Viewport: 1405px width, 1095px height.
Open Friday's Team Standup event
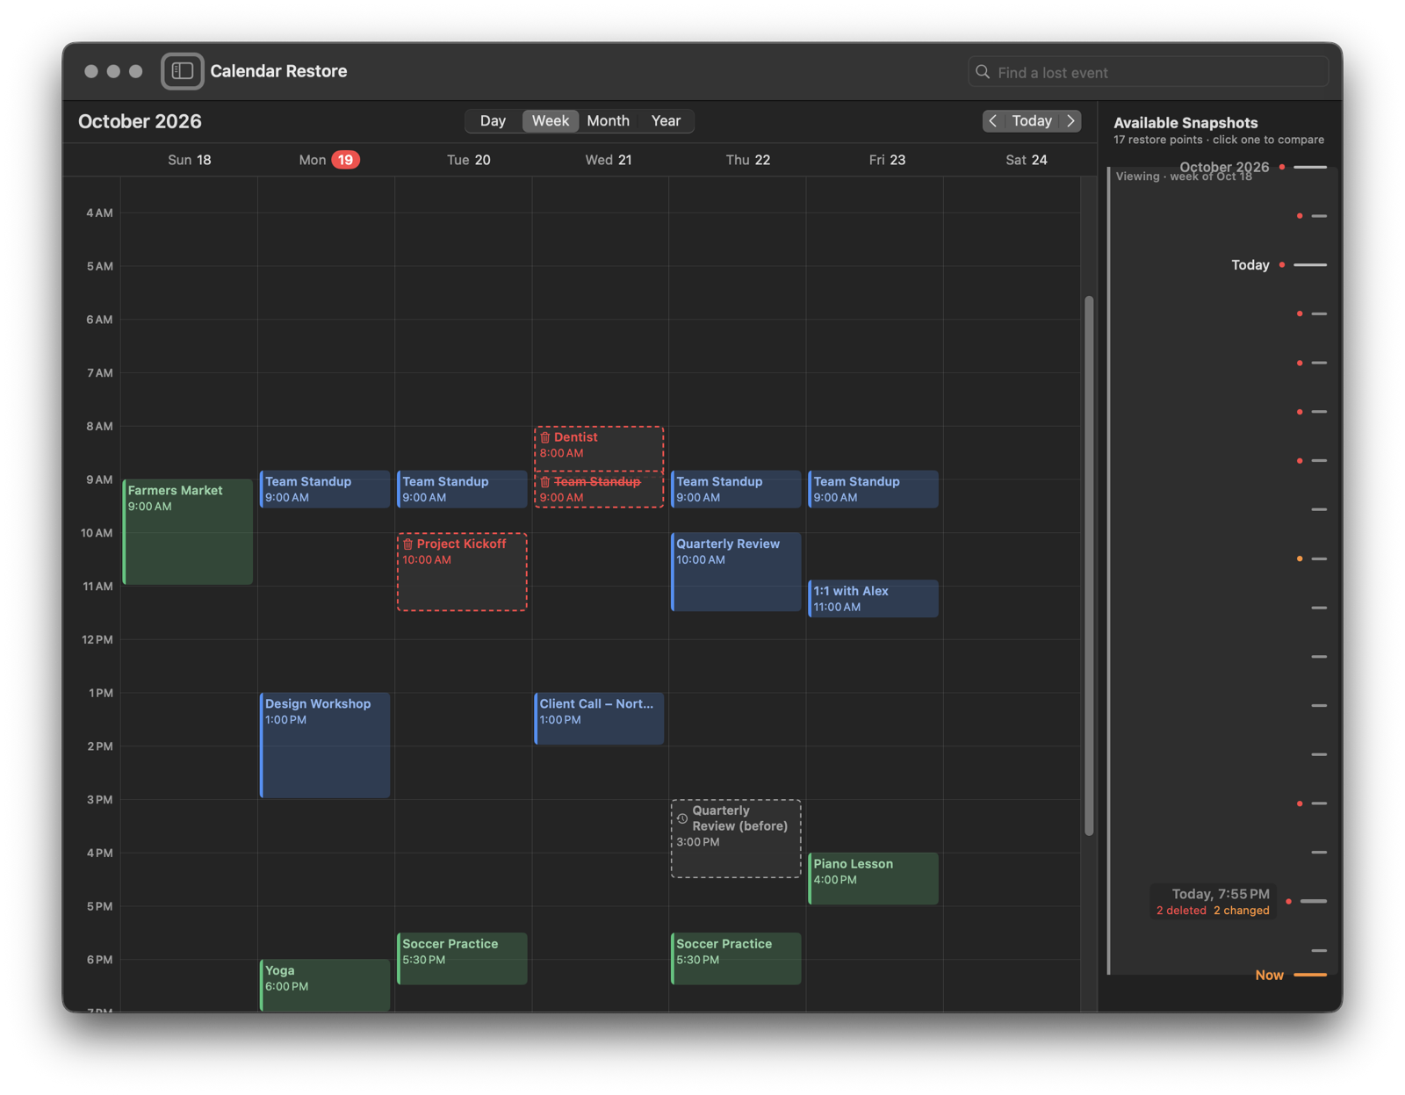point(873,489)
